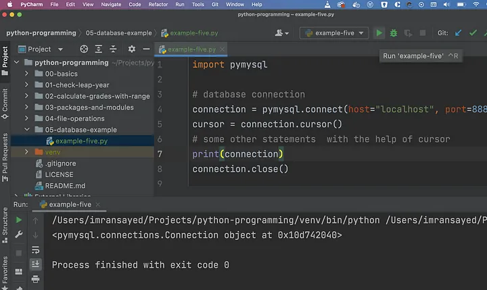
Task: Click the Wi-Fi icon in menu bar
Action: pyautogui.click(x=476, y=4)
